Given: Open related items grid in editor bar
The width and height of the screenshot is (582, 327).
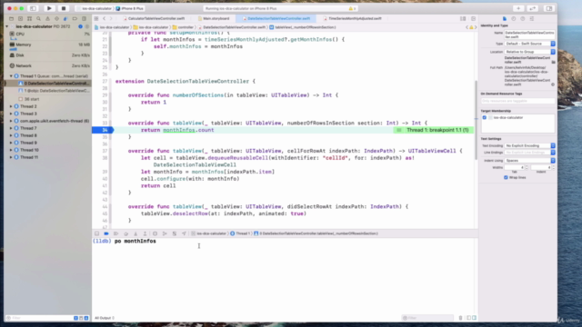Looking at the screenshot, I should point(96,18).
